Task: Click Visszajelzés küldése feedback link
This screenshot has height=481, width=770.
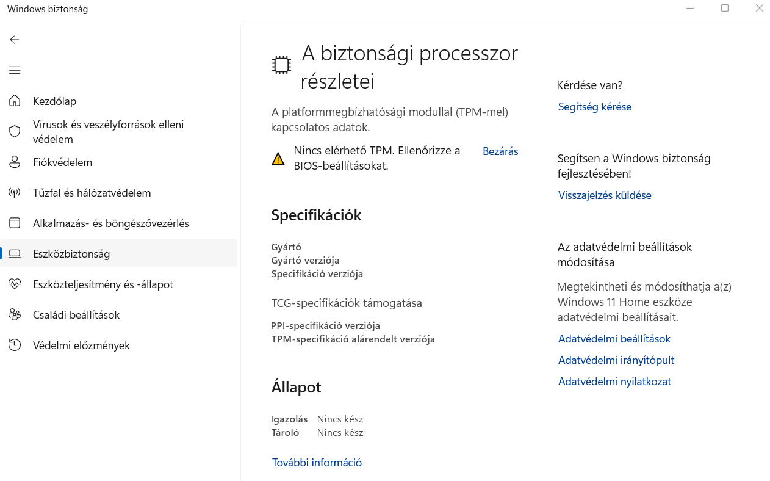Action: 605,195
